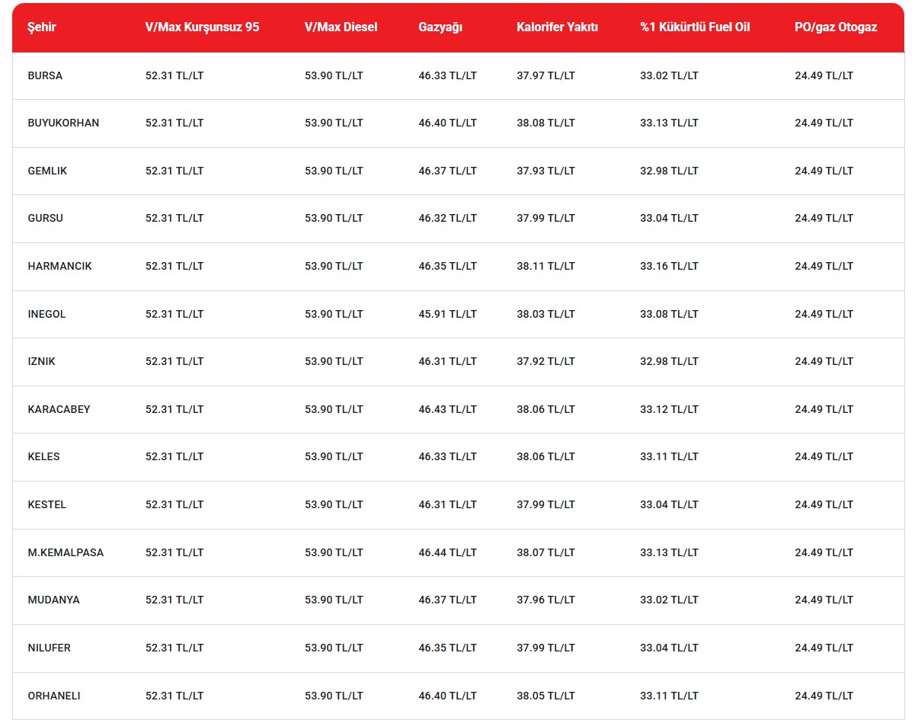Viewport: 918px width, 720px height.
Task: Select the MUDANYA city cell
Action: (x=53, y=600)
